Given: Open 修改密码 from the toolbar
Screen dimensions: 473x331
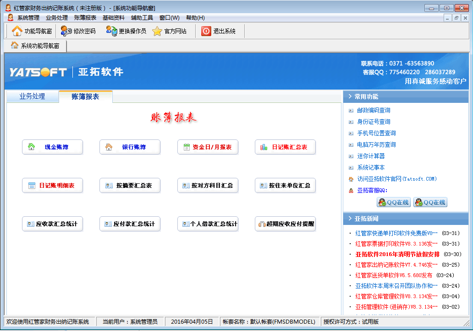Looking at the screenshot, I should click(x=66, y=31).
